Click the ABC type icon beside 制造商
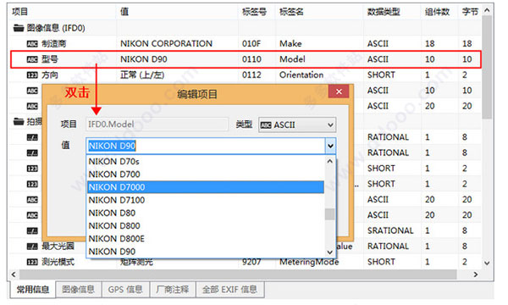Image resolution: width=508 pixels, height=305 pixels. click(x=32, y=44)
